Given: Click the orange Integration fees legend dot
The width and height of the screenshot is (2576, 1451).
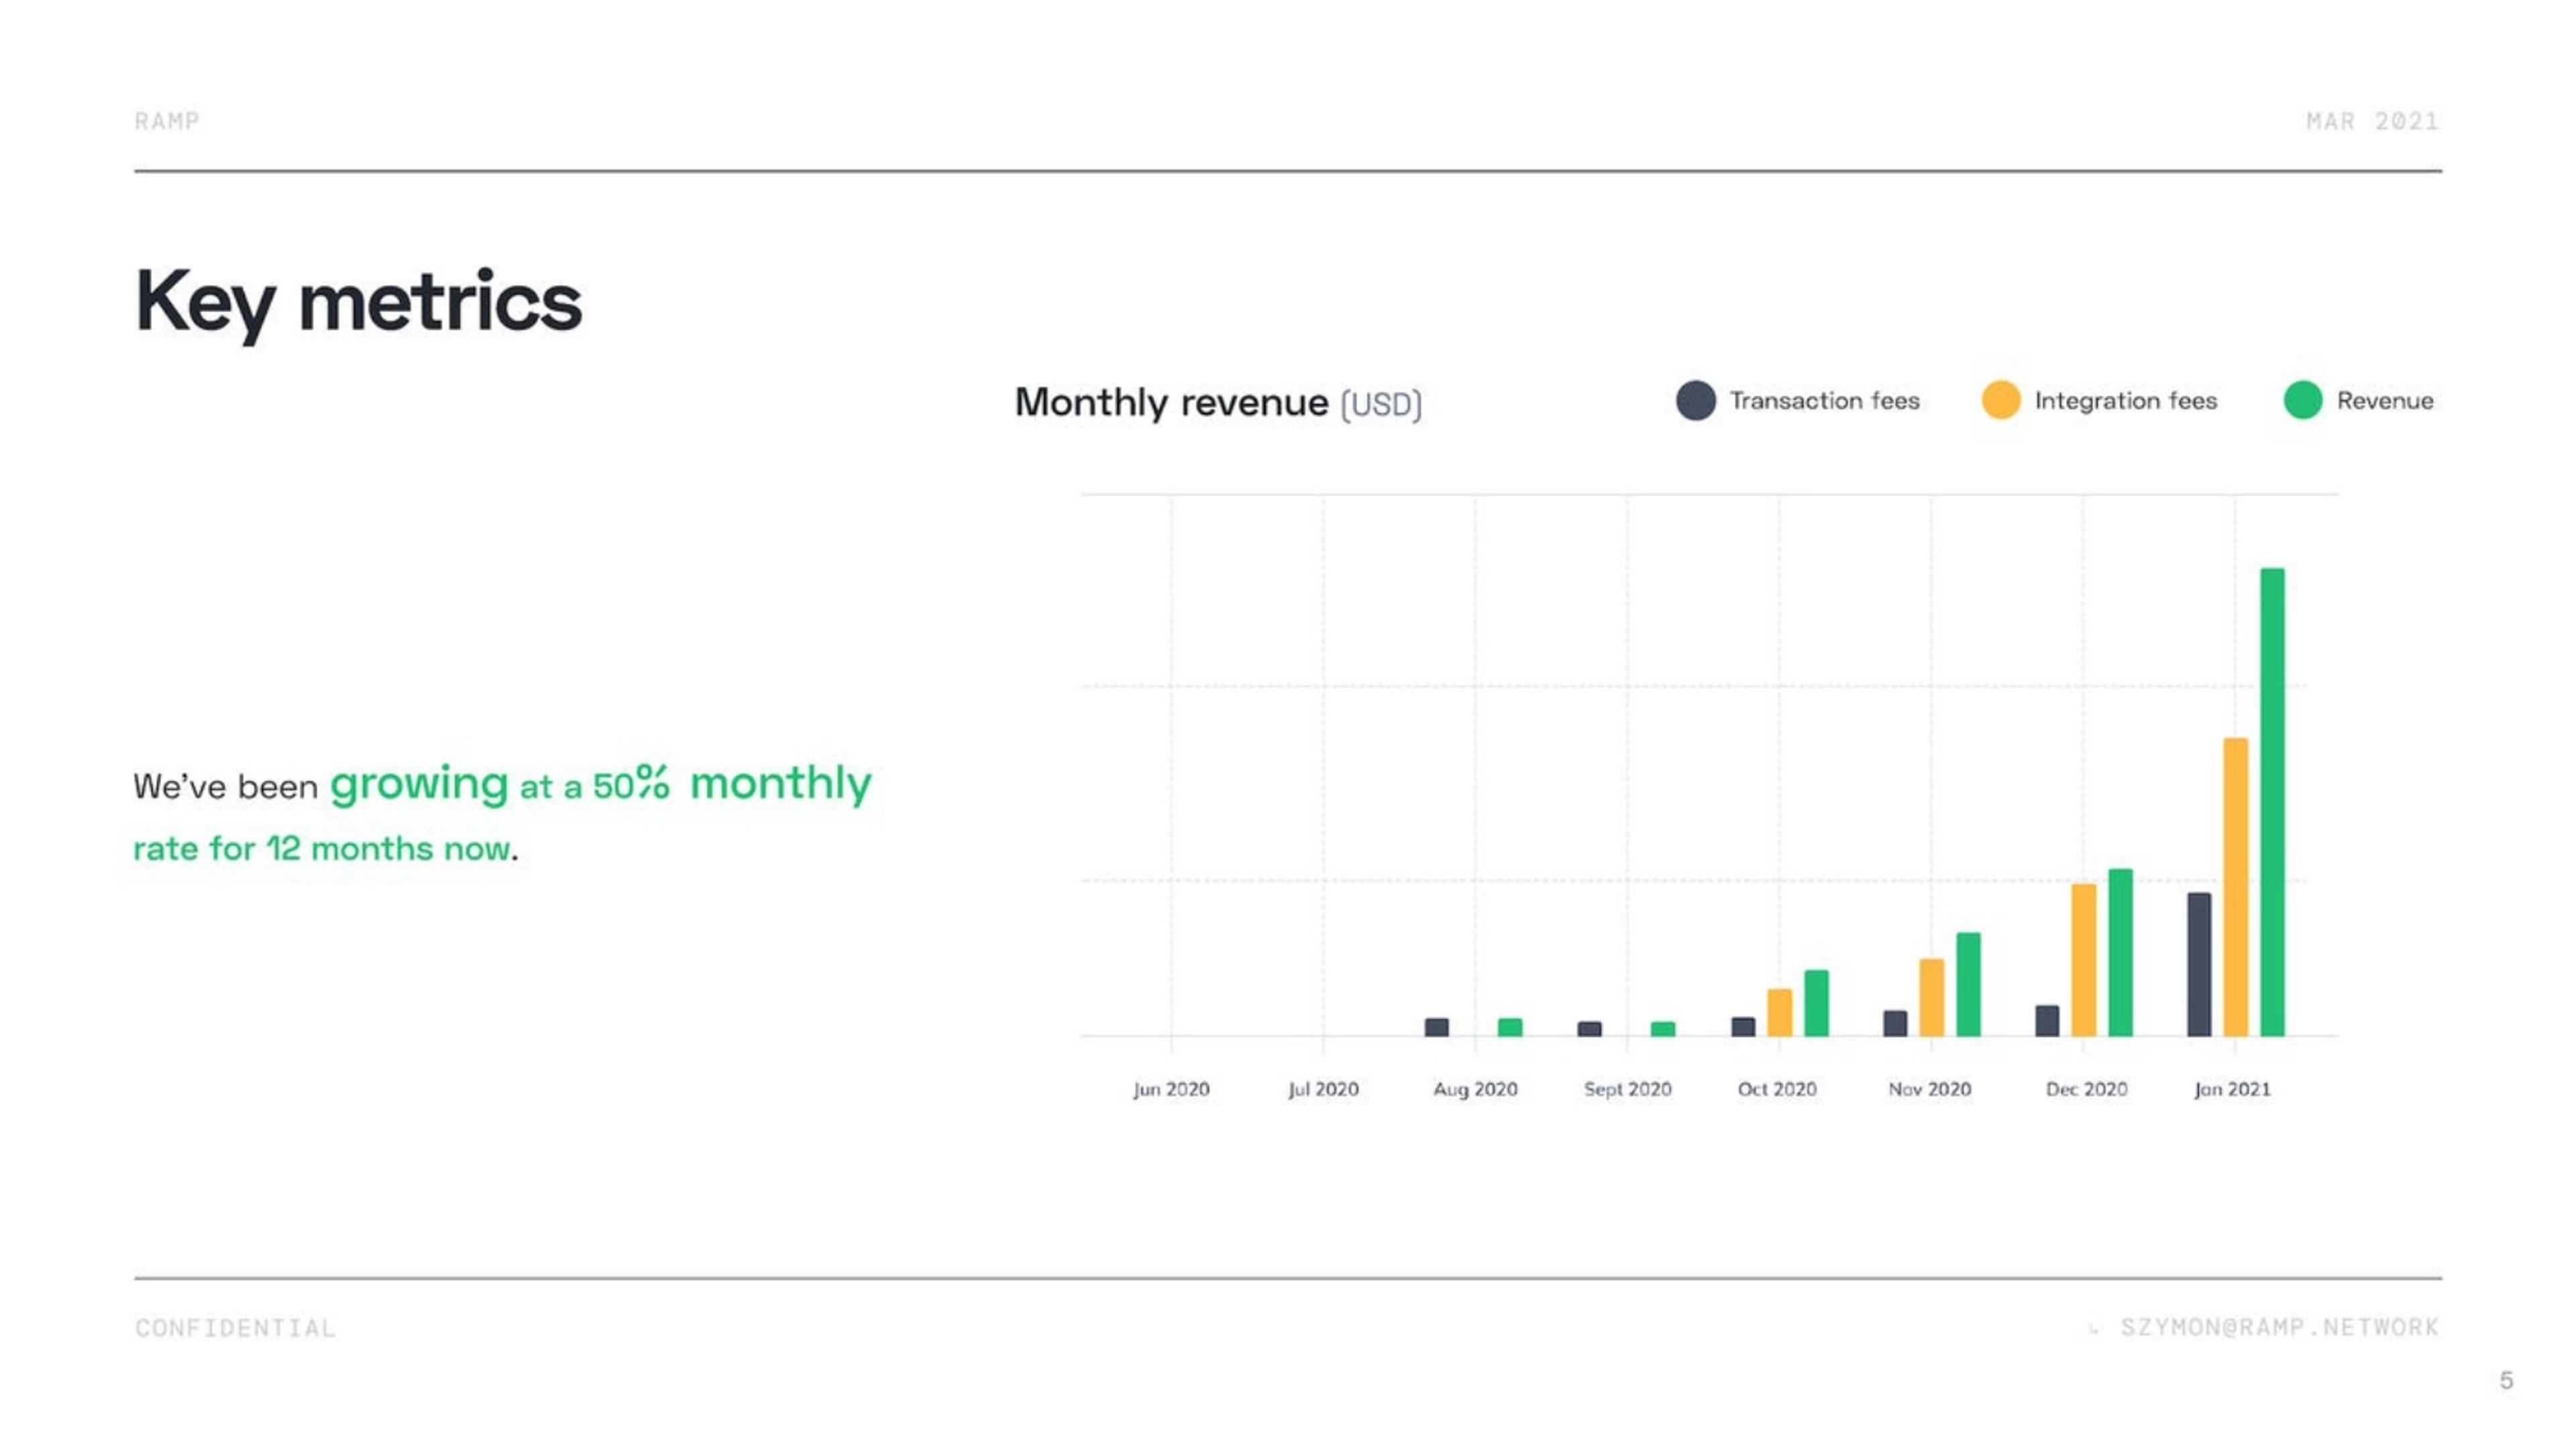Looking at the screenshot, I should 2000,401.
